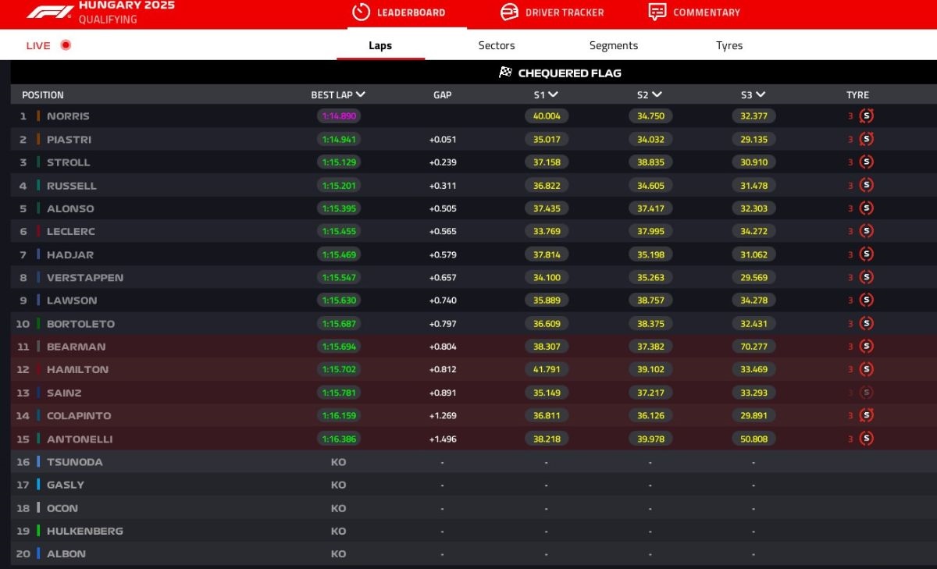This screenshot has height=569, width=937.
Task: Switch to the Sectors tab
Action: [497, 45]
